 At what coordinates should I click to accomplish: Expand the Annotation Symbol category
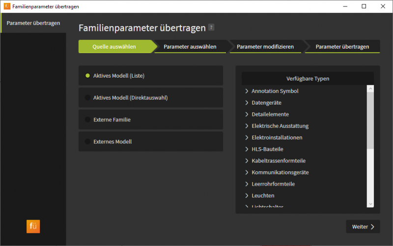pos(247,91)
